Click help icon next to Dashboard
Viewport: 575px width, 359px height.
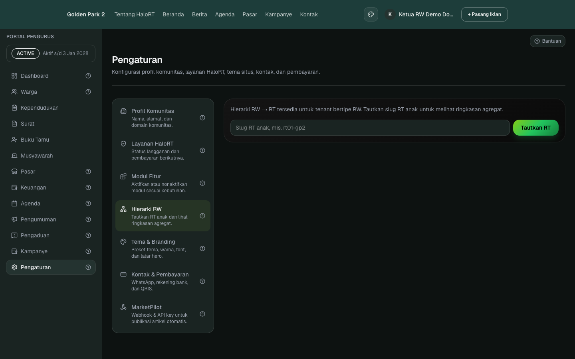click(88, 76)
